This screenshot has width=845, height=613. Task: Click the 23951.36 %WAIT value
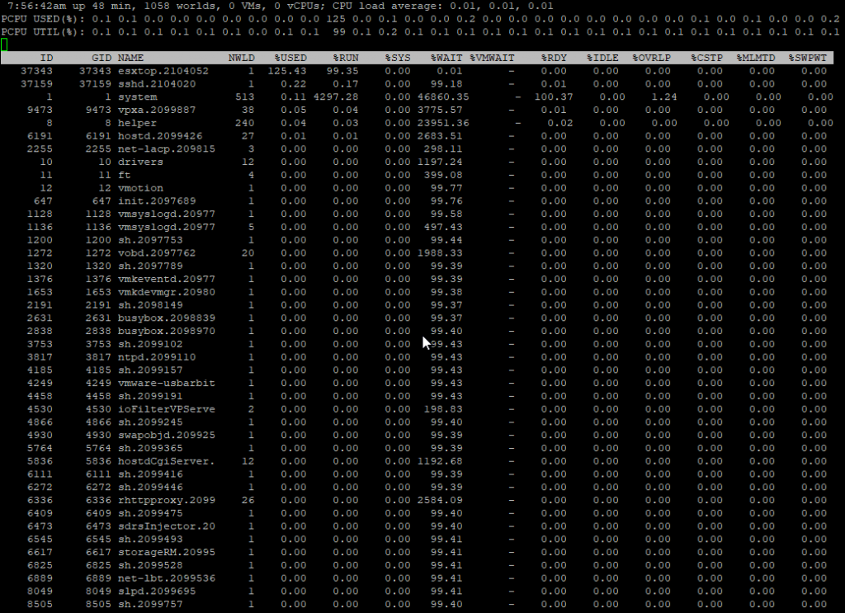click(x=443, y=123)
